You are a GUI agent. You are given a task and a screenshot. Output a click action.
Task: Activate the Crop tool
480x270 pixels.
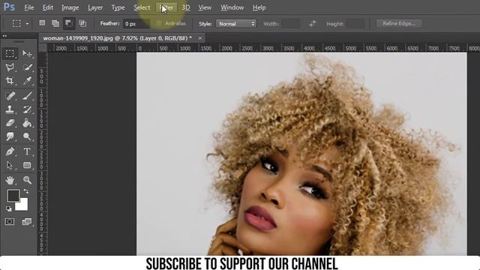click(10, 80)
